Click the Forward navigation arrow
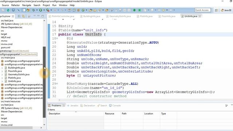The image size is (233, 131). (x=171, y=10)
